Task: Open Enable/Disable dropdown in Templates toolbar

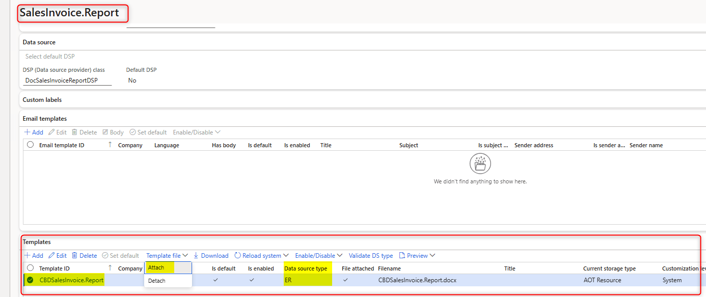Action: pyautogui.click(x=318, y=256)
